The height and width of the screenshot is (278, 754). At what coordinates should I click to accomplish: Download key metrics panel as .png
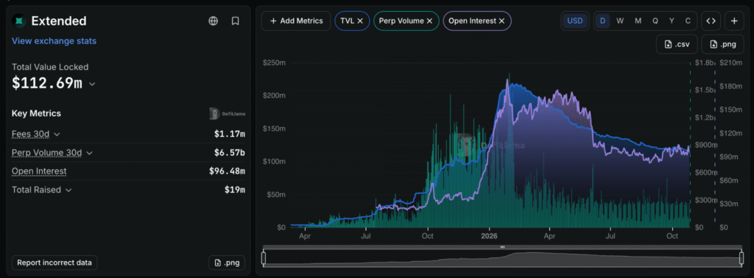pos(227,263)
